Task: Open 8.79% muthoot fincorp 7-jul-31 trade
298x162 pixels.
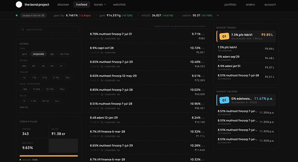Action: 147,36
